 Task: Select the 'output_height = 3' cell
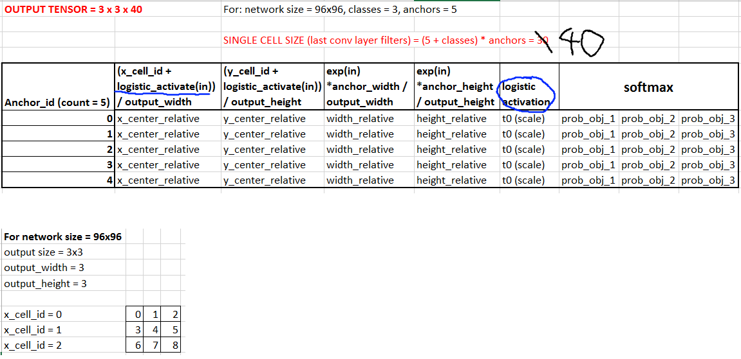click(64, 284)
